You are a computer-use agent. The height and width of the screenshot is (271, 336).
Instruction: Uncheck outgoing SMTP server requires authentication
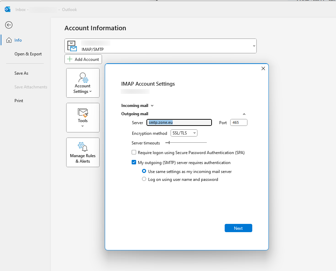[x=134, y=163]
